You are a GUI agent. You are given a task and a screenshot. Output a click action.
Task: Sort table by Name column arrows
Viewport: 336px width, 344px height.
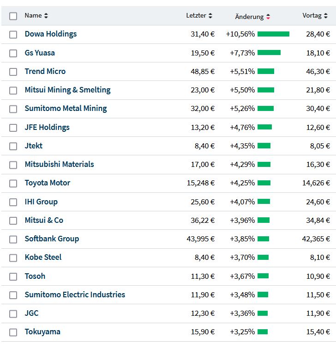(x=46, y=16)
